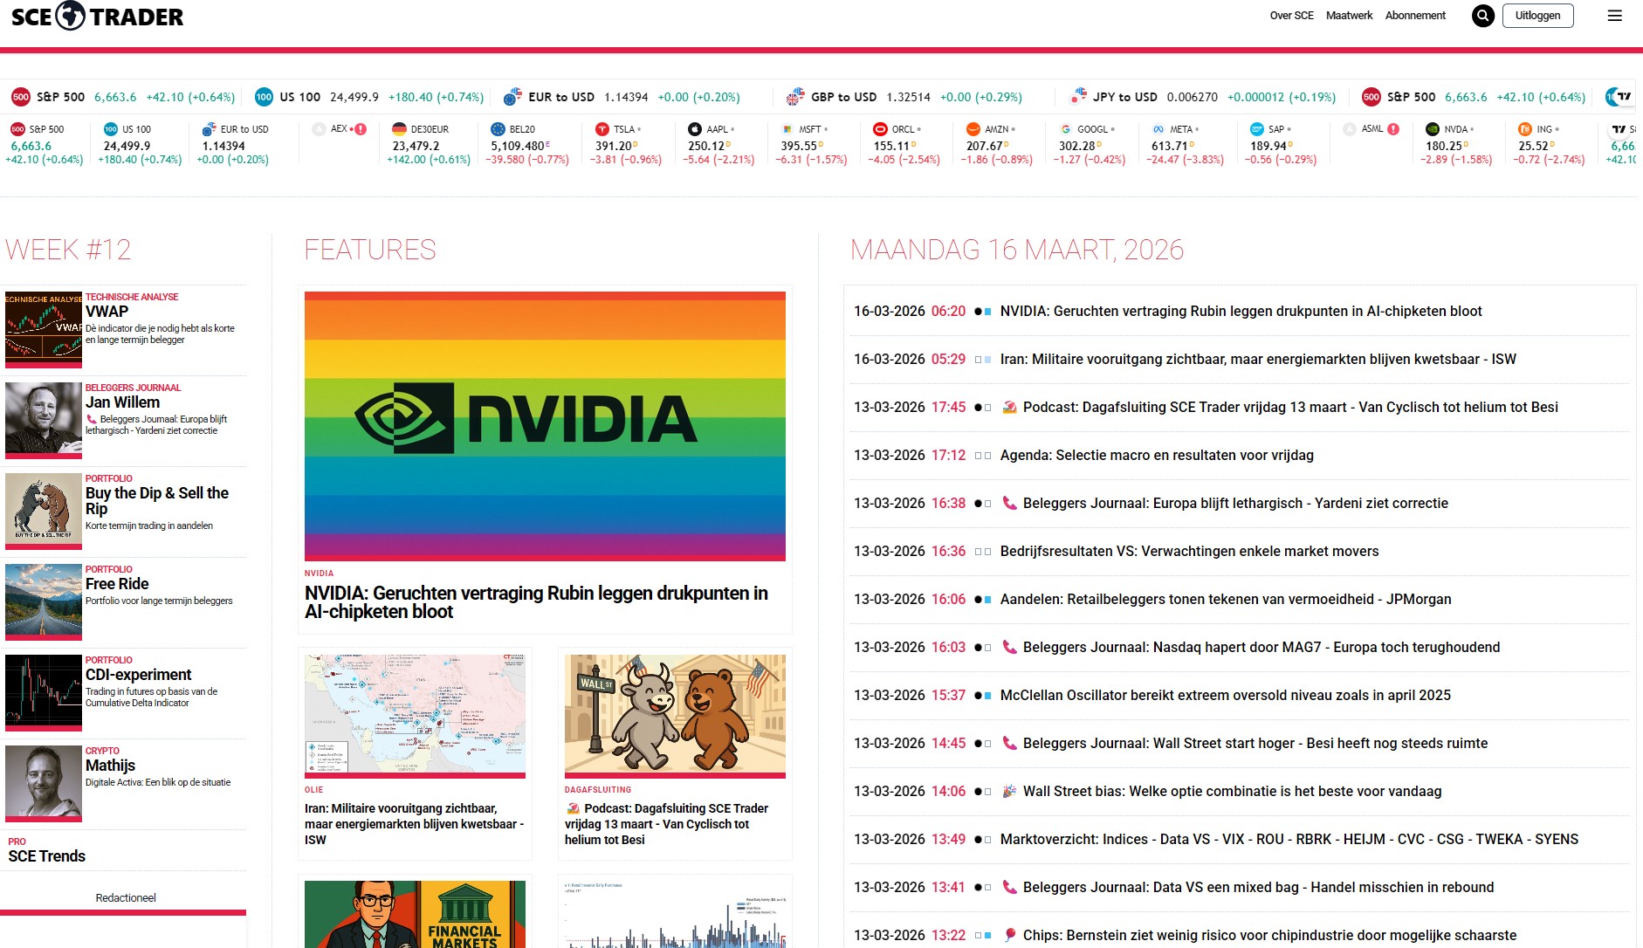Click the icon beside the Chips Bernstein headline
This screenshot has height=948, width=1643.
[1009, 935]
